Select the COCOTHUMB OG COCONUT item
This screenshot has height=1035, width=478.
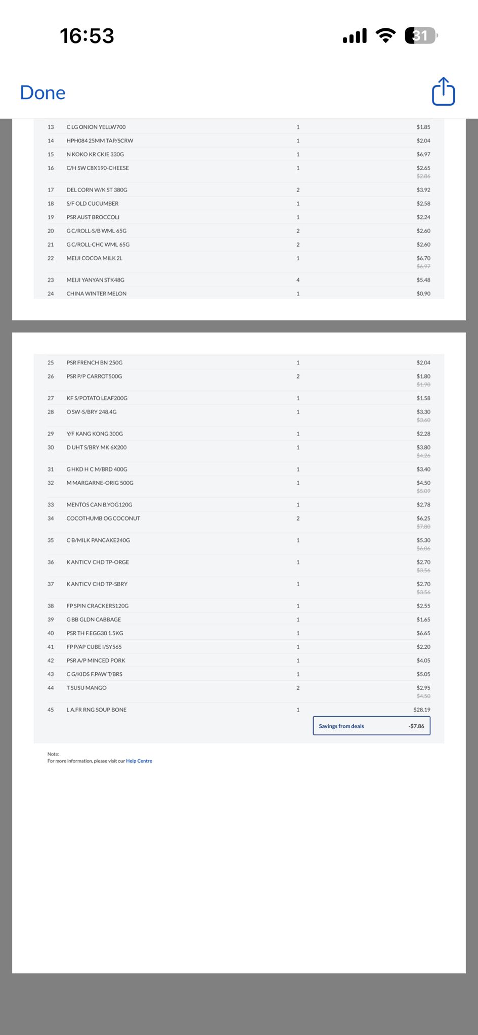103,518
